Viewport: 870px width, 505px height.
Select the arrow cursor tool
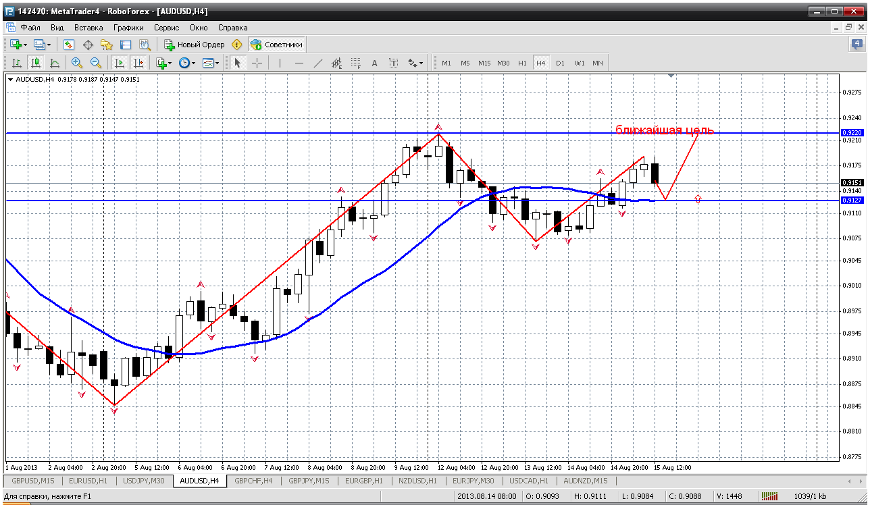(x=237, y=63)
